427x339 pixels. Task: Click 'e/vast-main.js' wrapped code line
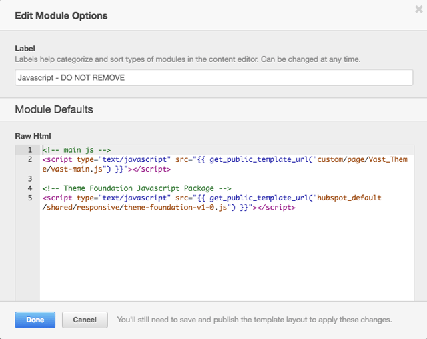107,169
